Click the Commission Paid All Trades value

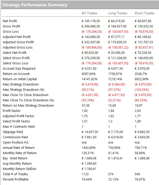(x=89, y=137)
